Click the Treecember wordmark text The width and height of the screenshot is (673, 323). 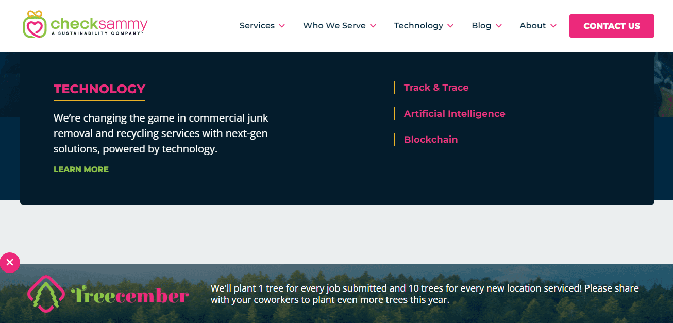point(129,295)
